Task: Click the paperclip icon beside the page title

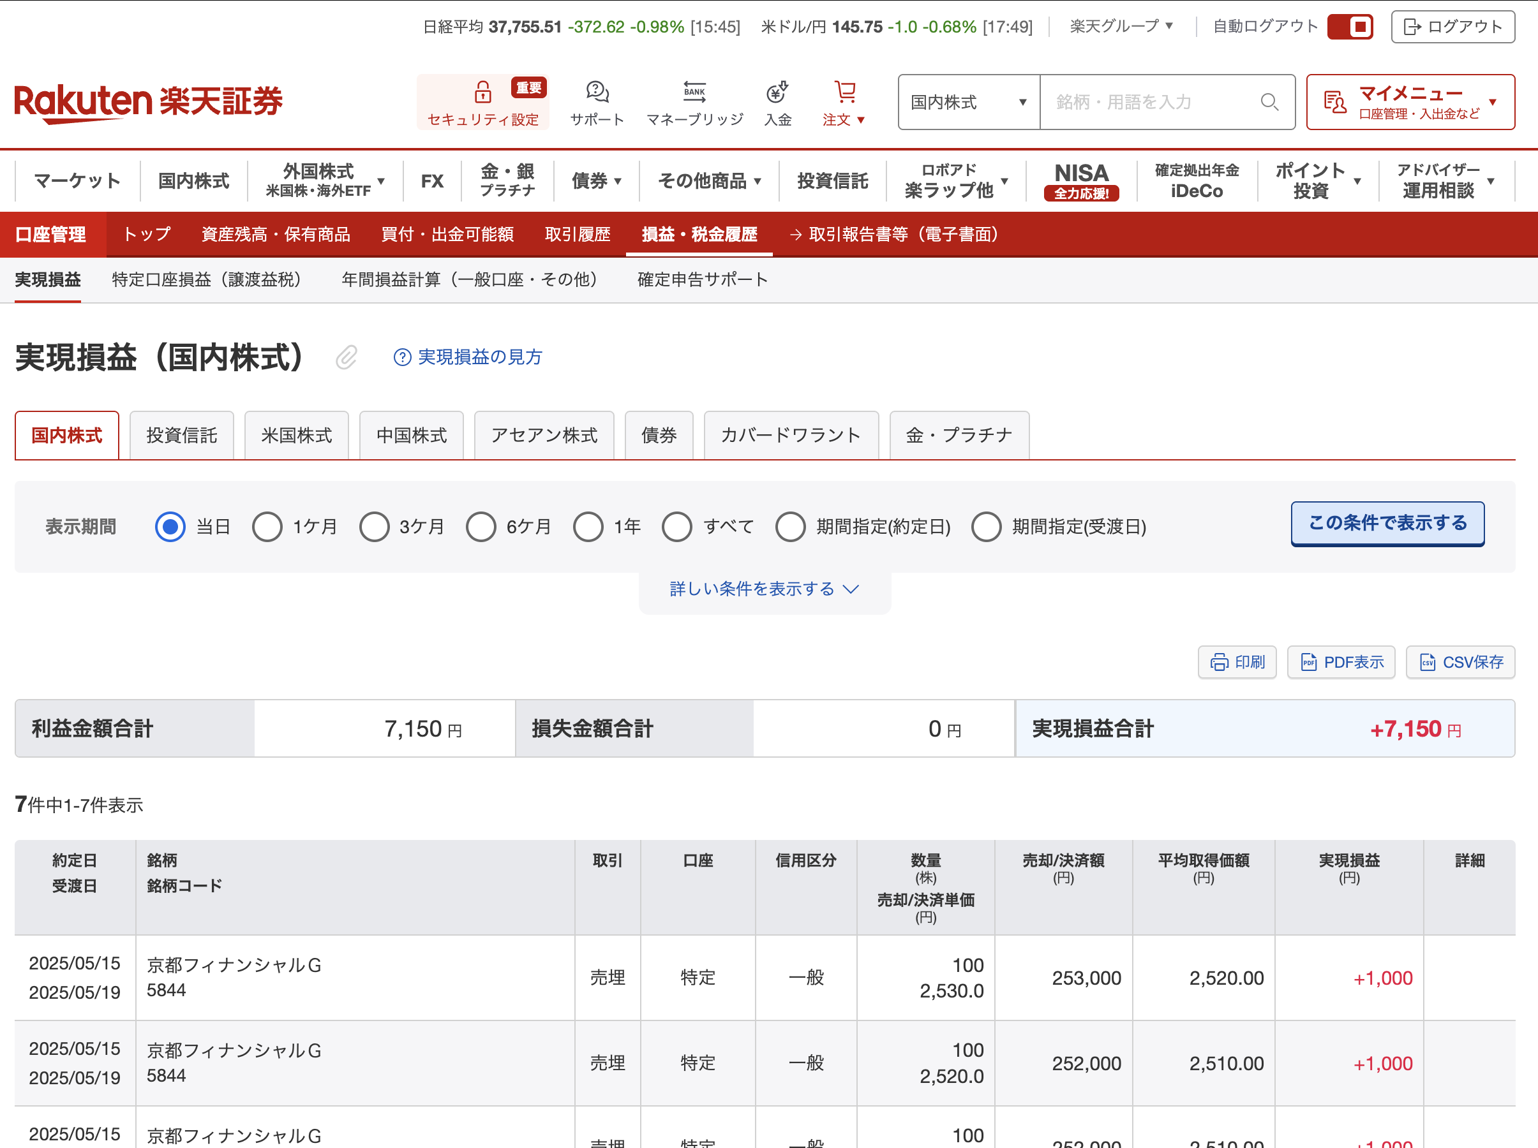Action: click(347, 357)
